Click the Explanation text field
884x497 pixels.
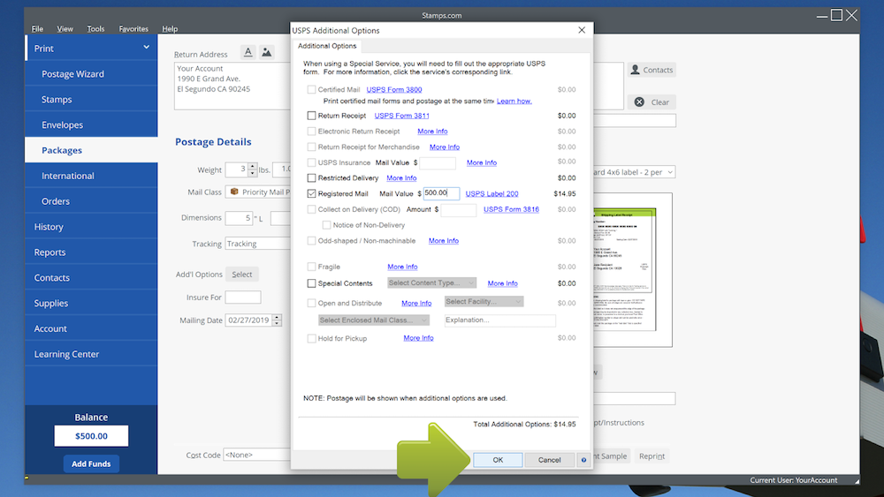point(499,320)
